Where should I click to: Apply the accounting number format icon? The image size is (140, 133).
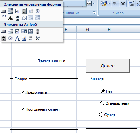[x=104, y=4]
